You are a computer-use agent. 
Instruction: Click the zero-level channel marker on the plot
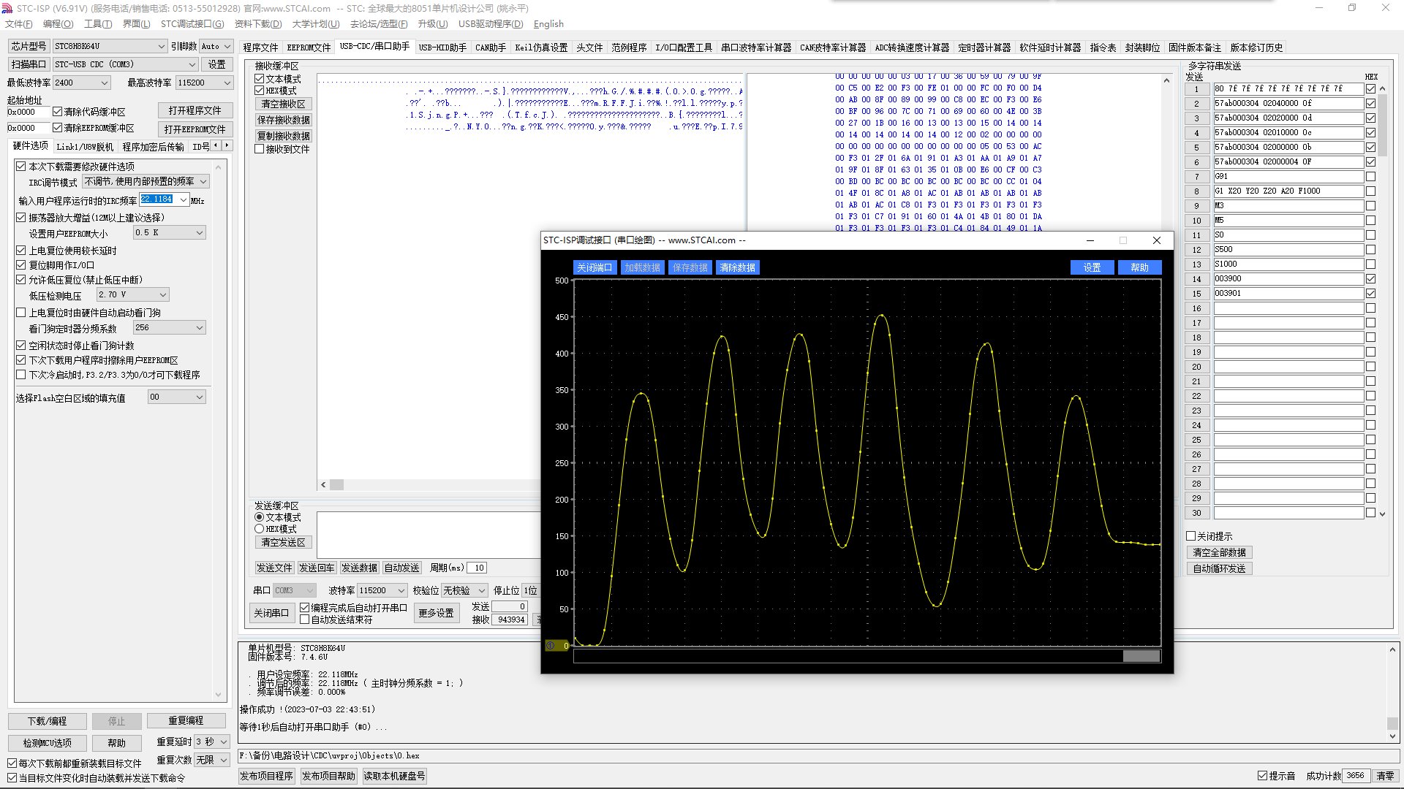tap(556, 646)
